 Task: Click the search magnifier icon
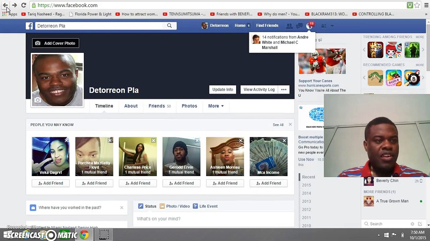pos(169,26)
